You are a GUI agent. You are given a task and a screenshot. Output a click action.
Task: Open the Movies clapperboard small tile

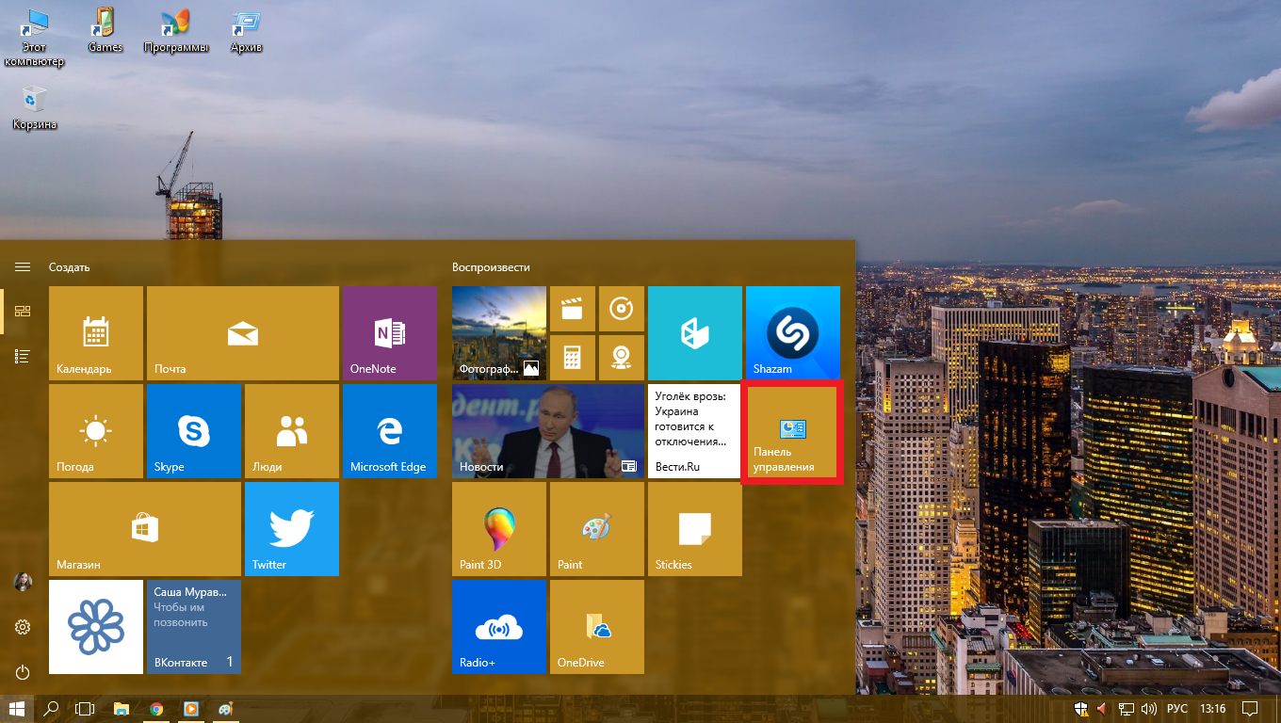click(x=573, y=309)
